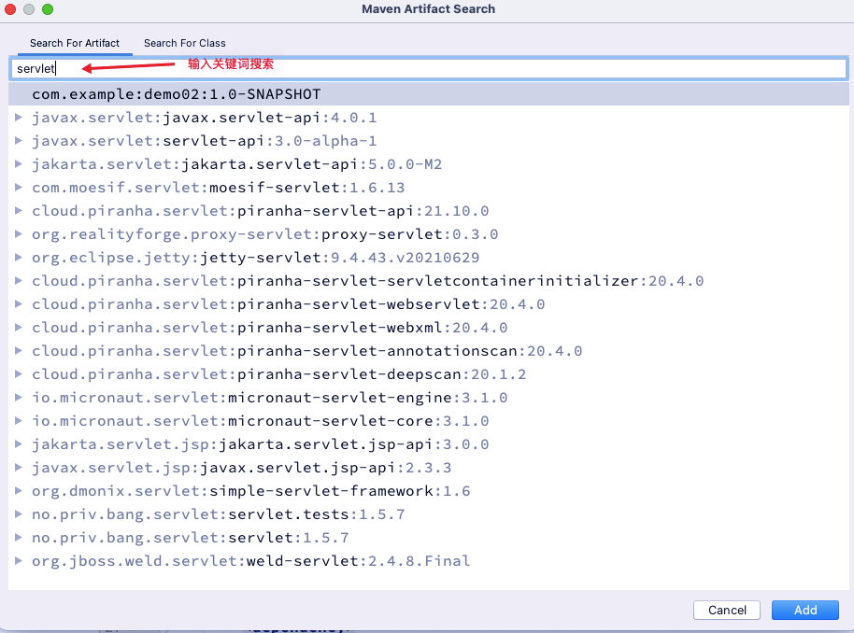The width and height of the screenshot is (854, 633).
Task: Select org.dmonix.servlet:simple-servlet-framework:1.6 artifact
Action: 251,491
